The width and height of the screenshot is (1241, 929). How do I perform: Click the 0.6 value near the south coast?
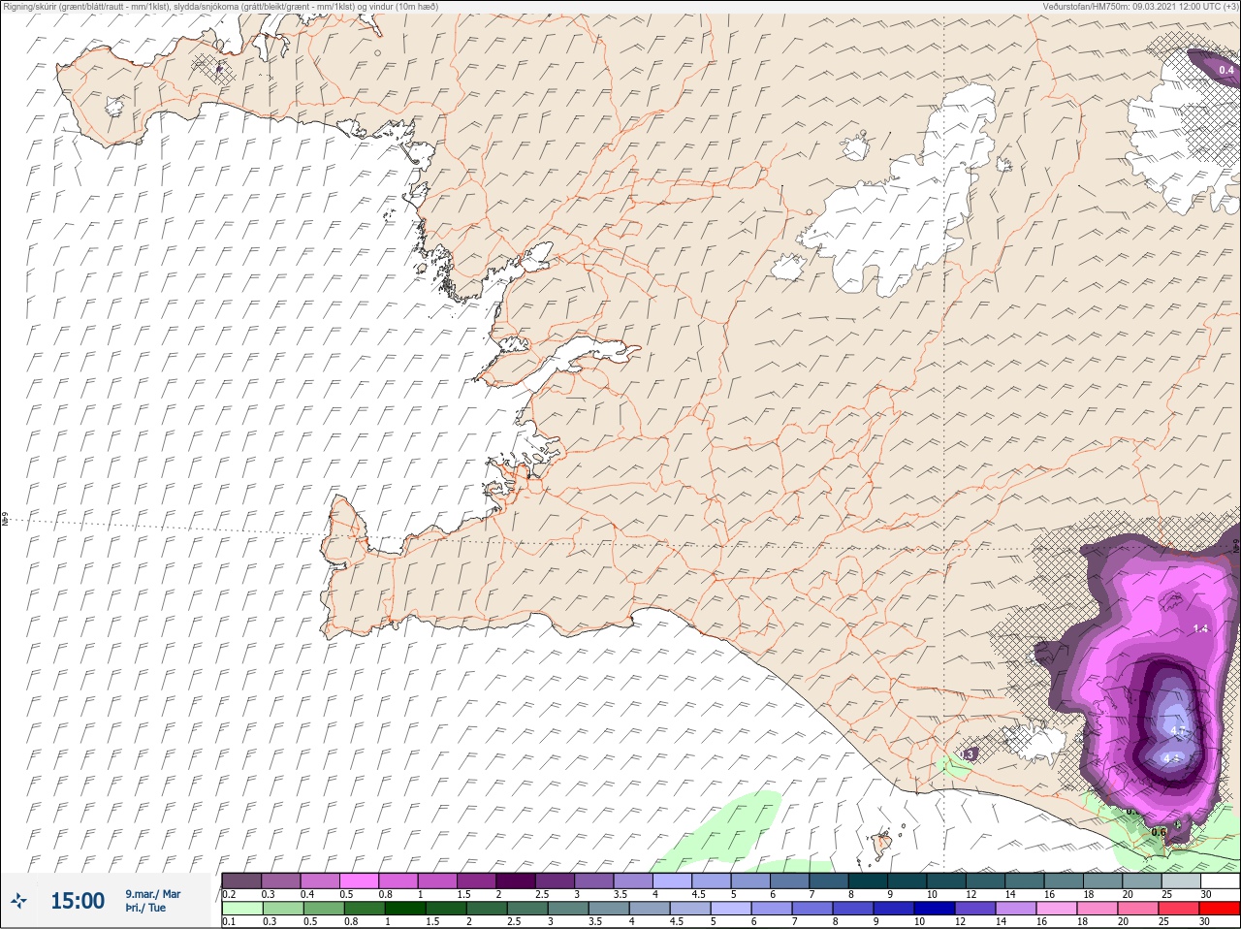click(x=1159, y=832)
